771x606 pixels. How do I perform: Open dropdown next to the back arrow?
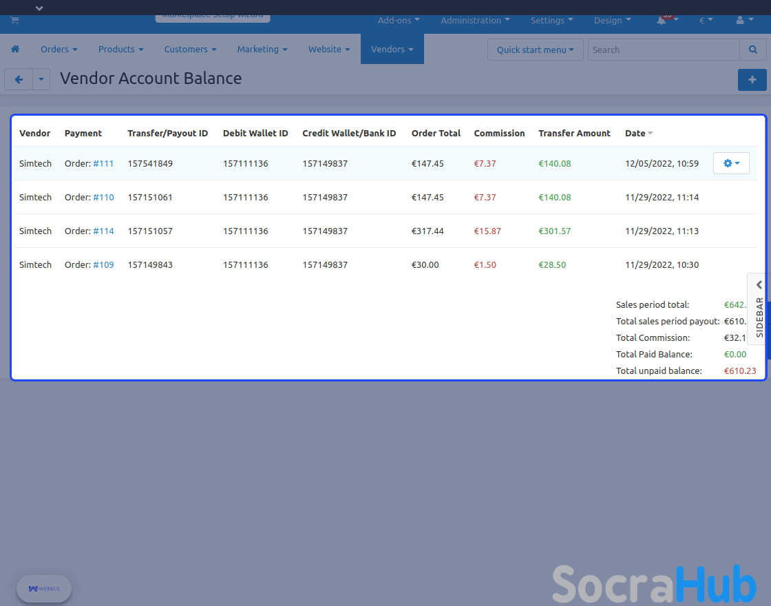coord(41,80)
